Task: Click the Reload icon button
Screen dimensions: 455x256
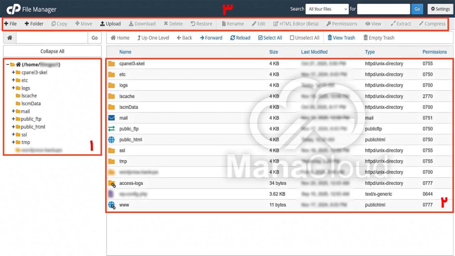Action: (233, 38)
